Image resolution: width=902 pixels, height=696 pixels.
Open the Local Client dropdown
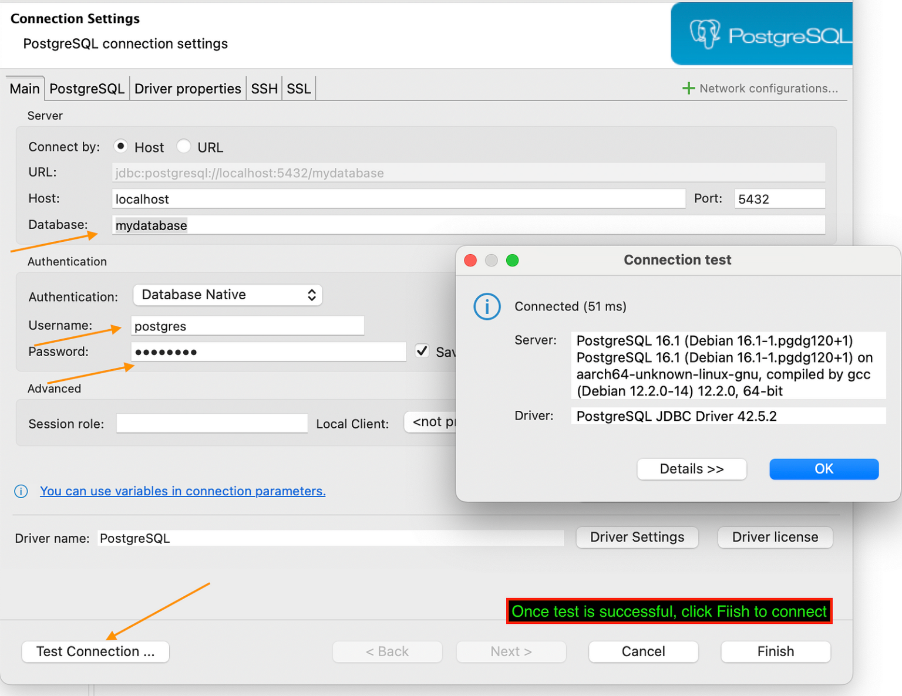[430, 422]
